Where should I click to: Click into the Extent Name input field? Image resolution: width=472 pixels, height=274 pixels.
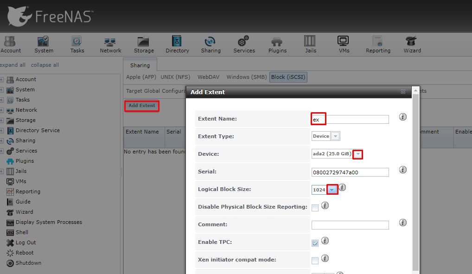click(350, 119)
